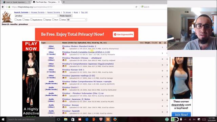
Task: Click magnet icon for Pimsleur Modern Standard Arabic 2
Action: pyautogui.click(x=63, y=48)
